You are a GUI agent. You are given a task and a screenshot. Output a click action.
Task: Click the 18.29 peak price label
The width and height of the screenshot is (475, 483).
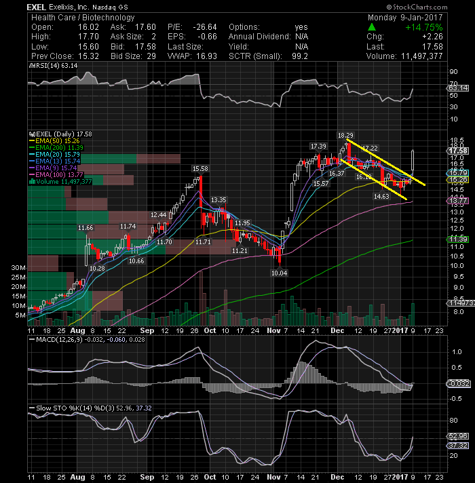[x=345, y=136]
